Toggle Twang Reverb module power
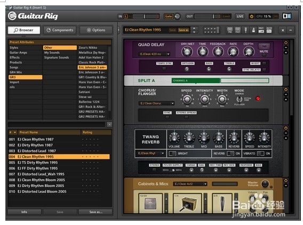This screenshot has height=225, width=303. point(286,128)
